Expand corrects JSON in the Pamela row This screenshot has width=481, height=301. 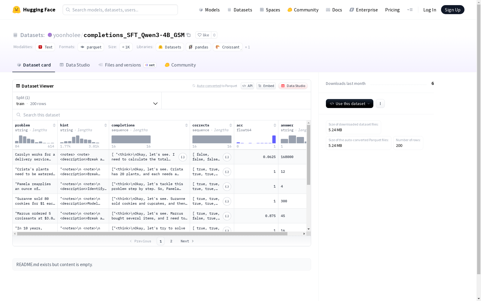[227, 187]
